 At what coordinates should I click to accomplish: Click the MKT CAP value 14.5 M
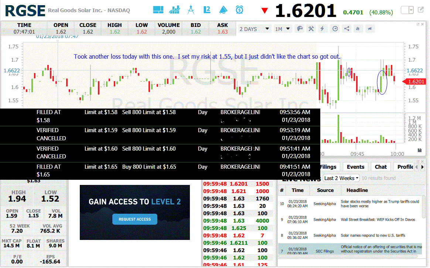click(11, 246)
